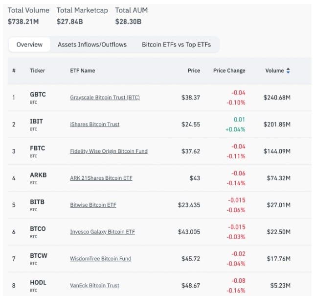Viewport: 315px width, 296px height.
Task: Select Bitcoin ETFs vs Top ETFs tab
Action: (177, 45)
